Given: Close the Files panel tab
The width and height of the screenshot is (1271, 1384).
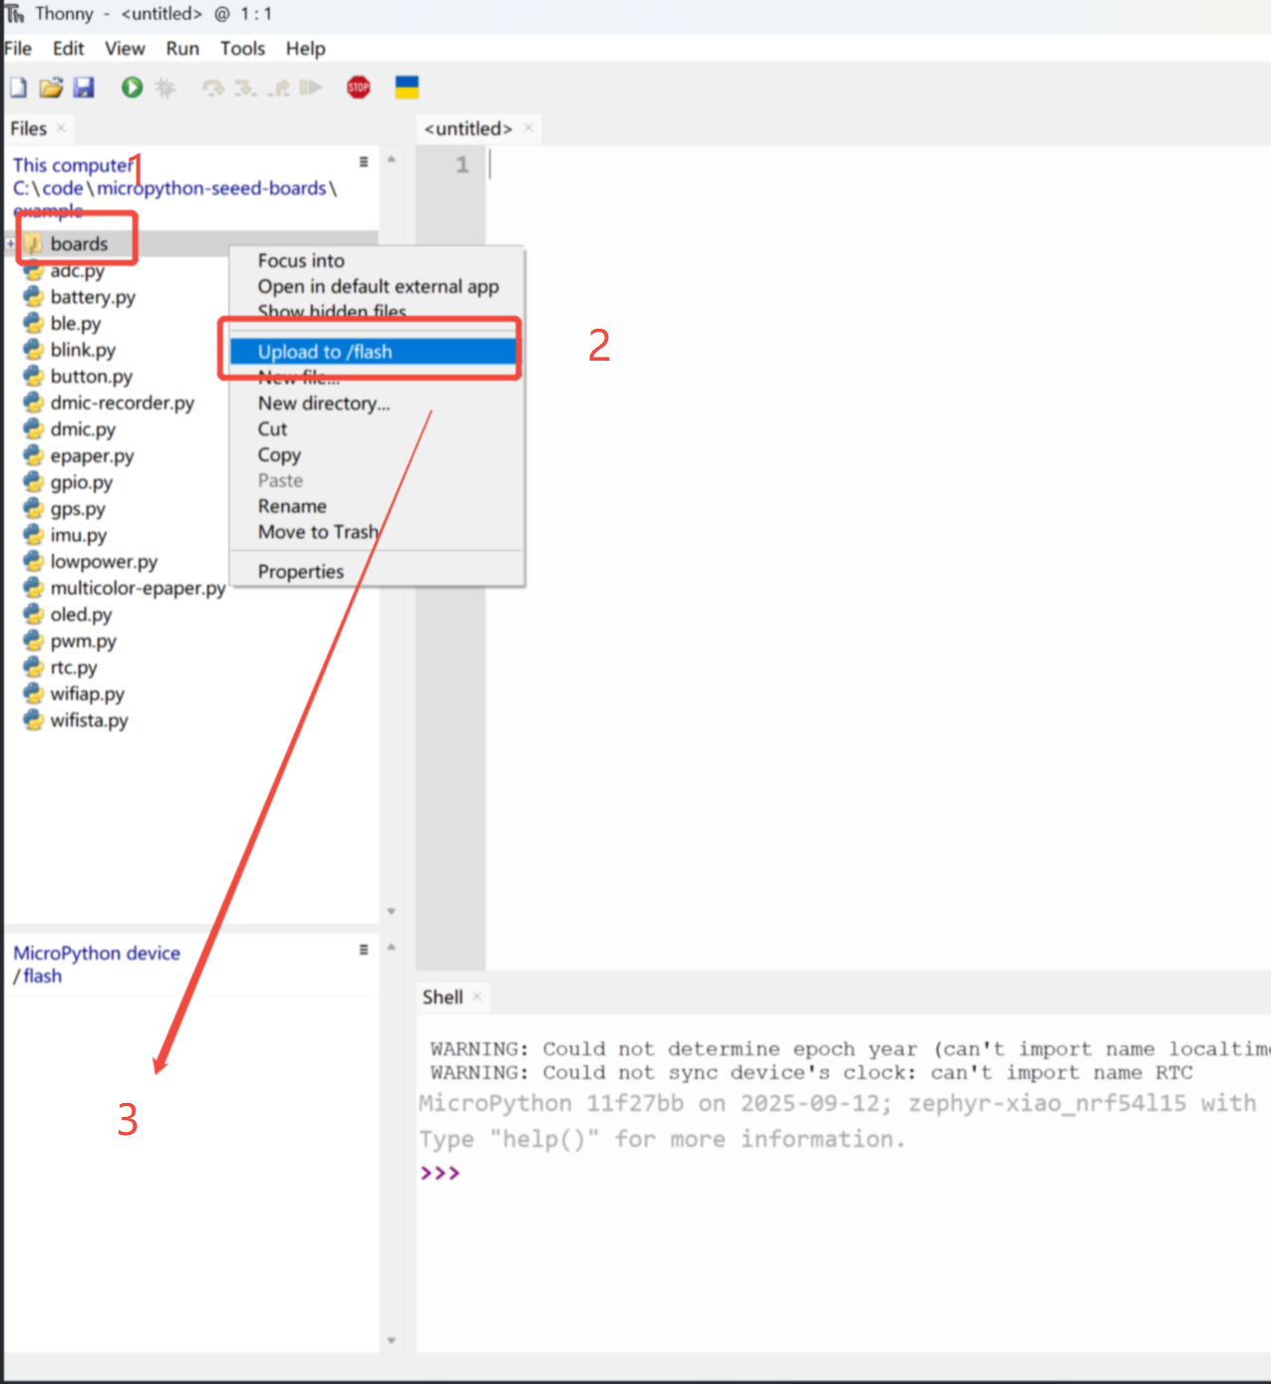Looking at the screenshot, I should 62,129.
